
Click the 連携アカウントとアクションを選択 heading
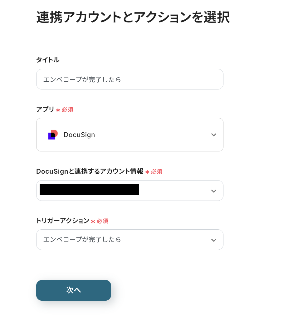coord(133,17)
